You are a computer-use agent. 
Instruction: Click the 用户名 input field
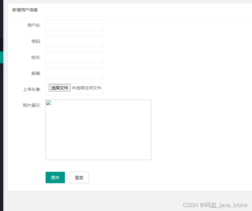pos(74,25)
